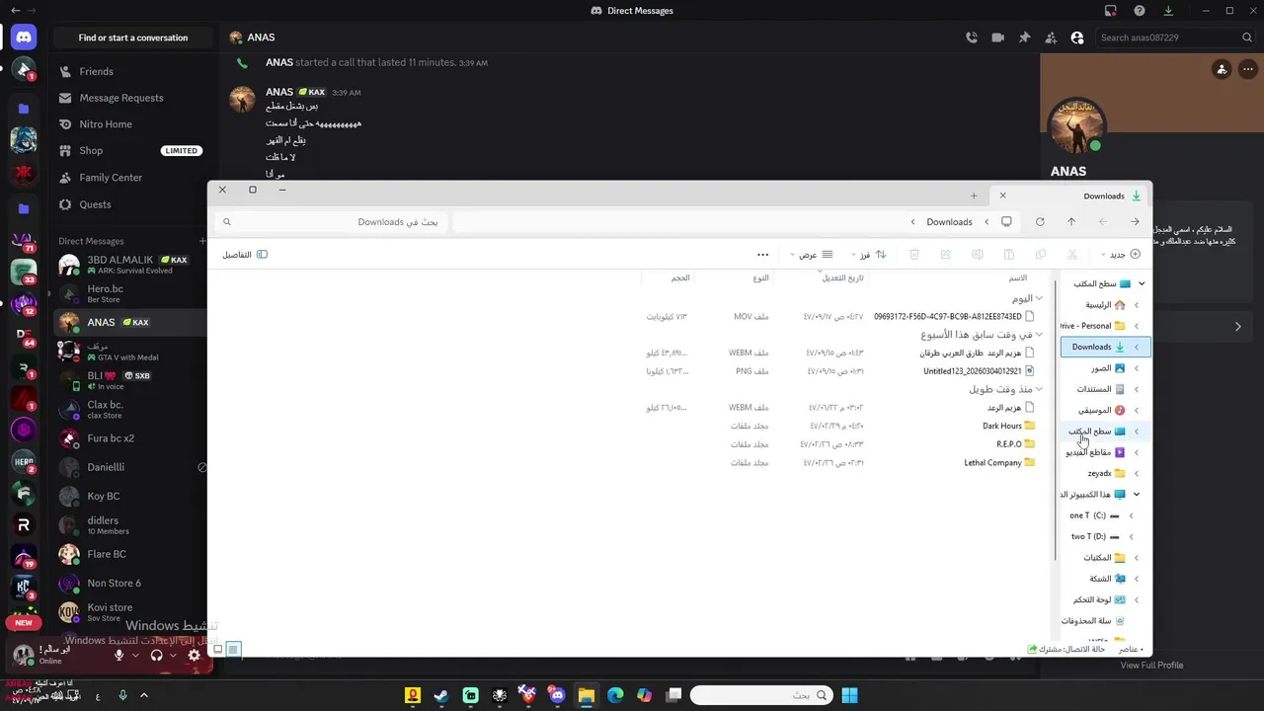Open DM with Clax bc.

(130, 410)
